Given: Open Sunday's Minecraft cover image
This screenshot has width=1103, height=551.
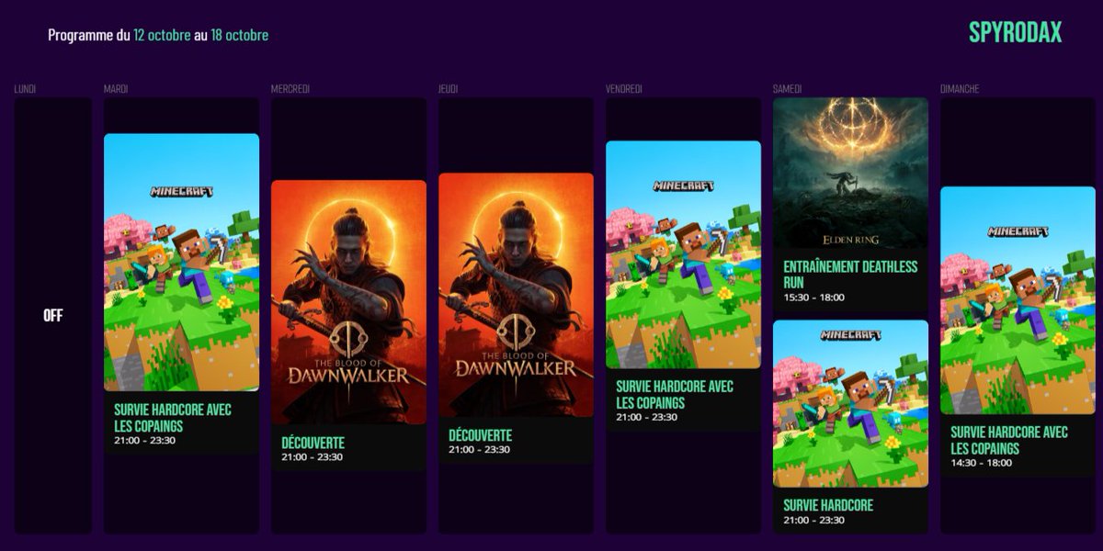Looking at the screenshot, I should [x=1018, y=300].
